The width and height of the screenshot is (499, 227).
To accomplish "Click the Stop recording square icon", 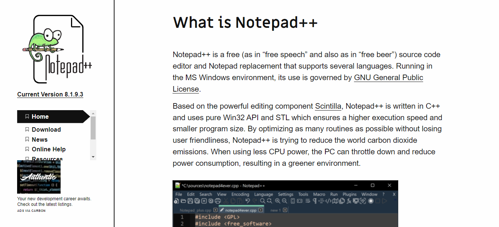I will [377, 201].
